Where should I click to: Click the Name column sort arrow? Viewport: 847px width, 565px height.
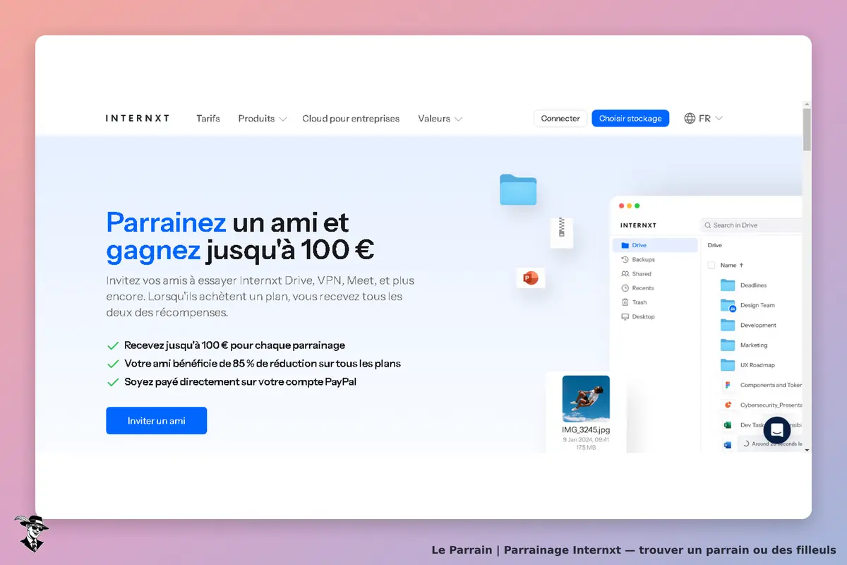pos(741,266)
